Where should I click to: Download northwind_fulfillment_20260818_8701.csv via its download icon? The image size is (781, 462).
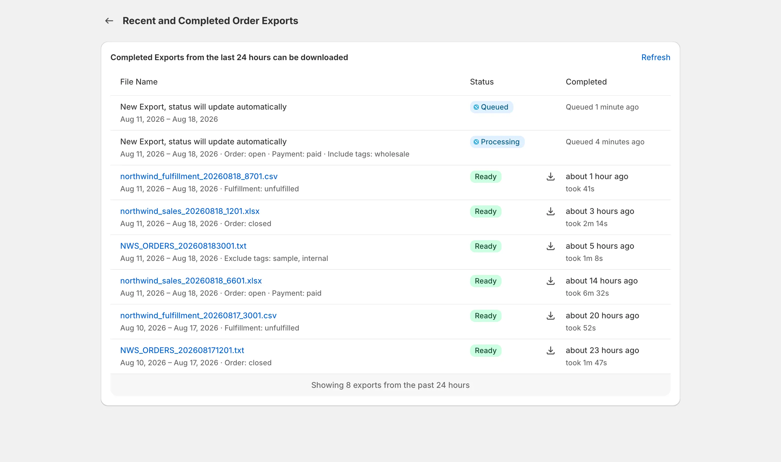pos(550,176)
